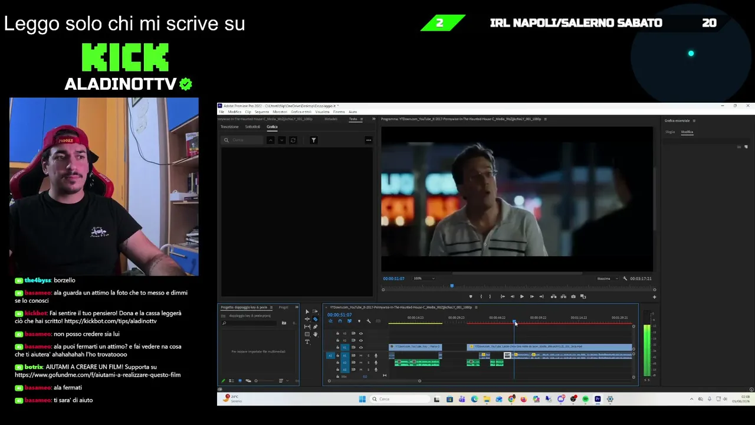Expand Project panel overflow chevrons
Screen dimensions: 755x425
point(296,308)
